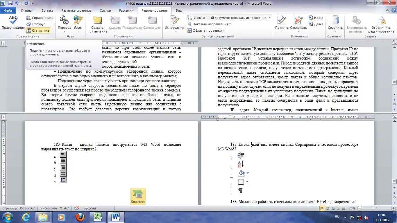Screen dimensions: 397x223
Task: Switch to the Главная tab
Action: point(27,10)
